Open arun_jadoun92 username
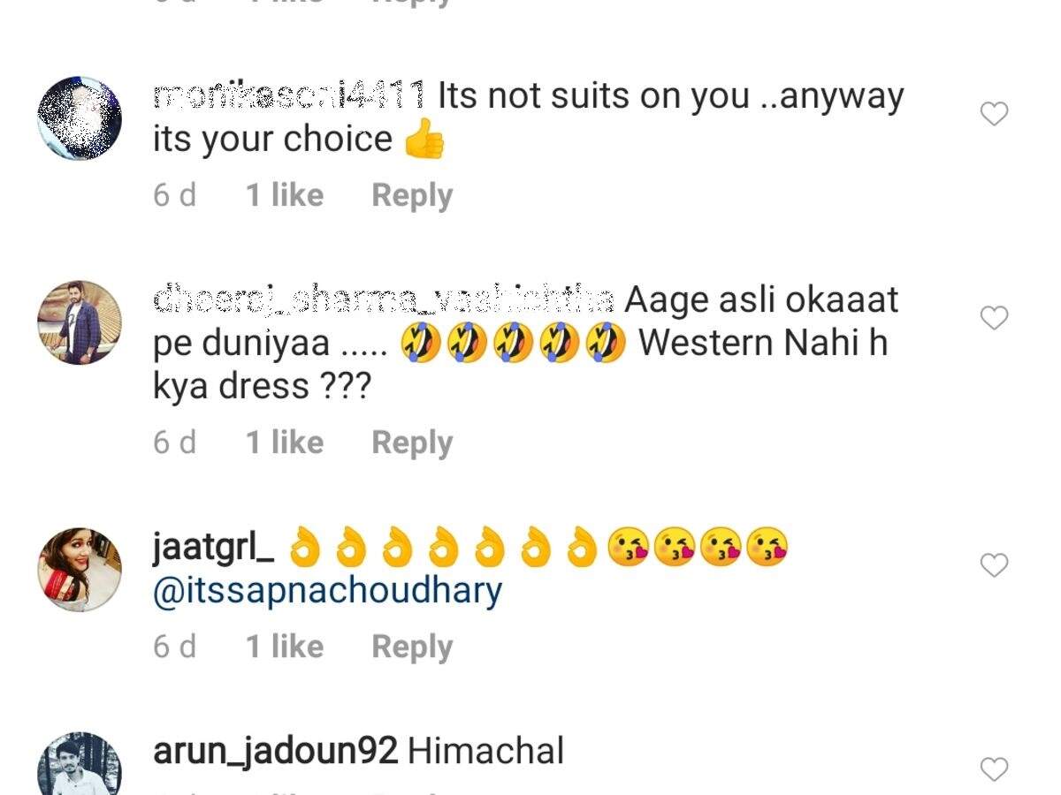This screenshot has width=1061, height=795. 276,753
